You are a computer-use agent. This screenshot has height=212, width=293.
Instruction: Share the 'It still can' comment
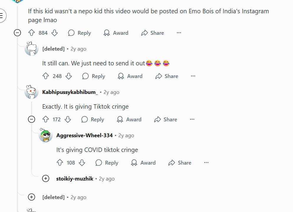point(167,76)
